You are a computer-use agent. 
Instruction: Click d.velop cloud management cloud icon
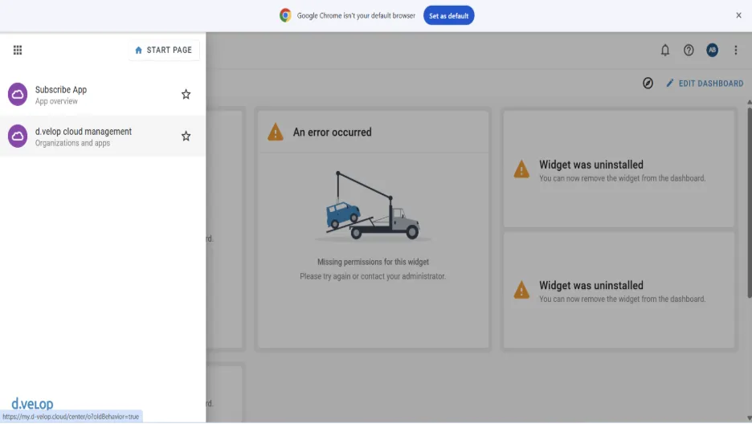click(18, 136)
